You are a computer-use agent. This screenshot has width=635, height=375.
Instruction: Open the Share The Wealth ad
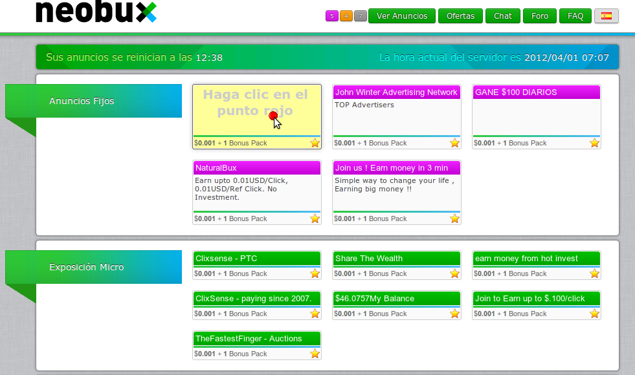click(396, 259)
